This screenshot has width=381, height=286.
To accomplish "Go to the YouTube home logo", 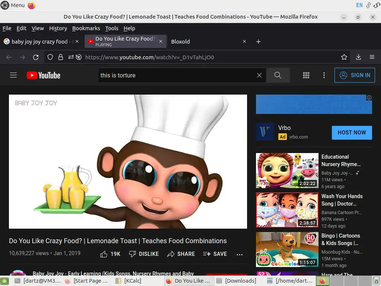I will point(44,75).
